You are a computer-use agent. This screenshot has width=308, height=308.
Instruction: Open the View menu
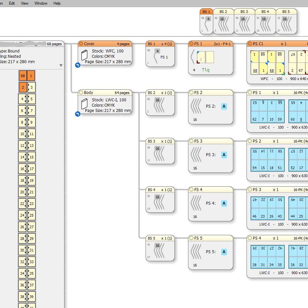[25, 3]
